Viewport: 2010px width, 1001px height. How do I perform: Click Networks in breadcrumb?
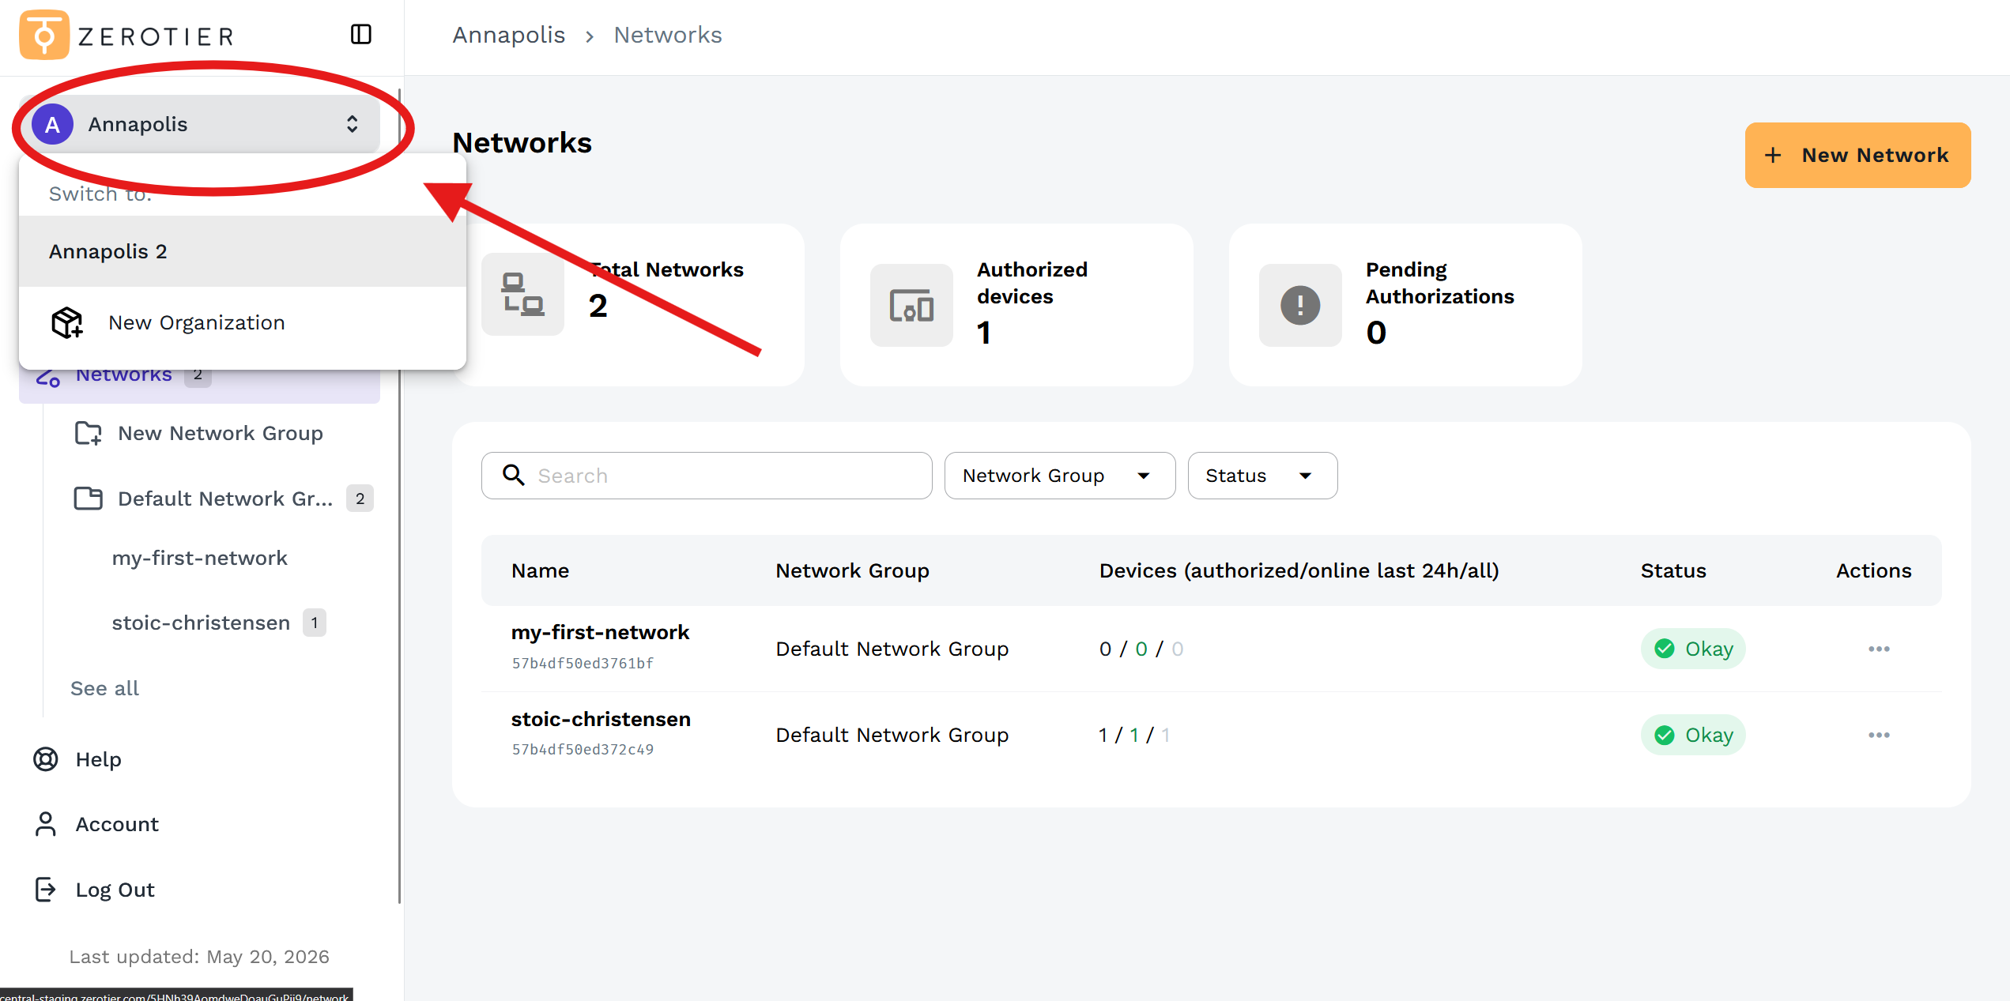point(668,35)
